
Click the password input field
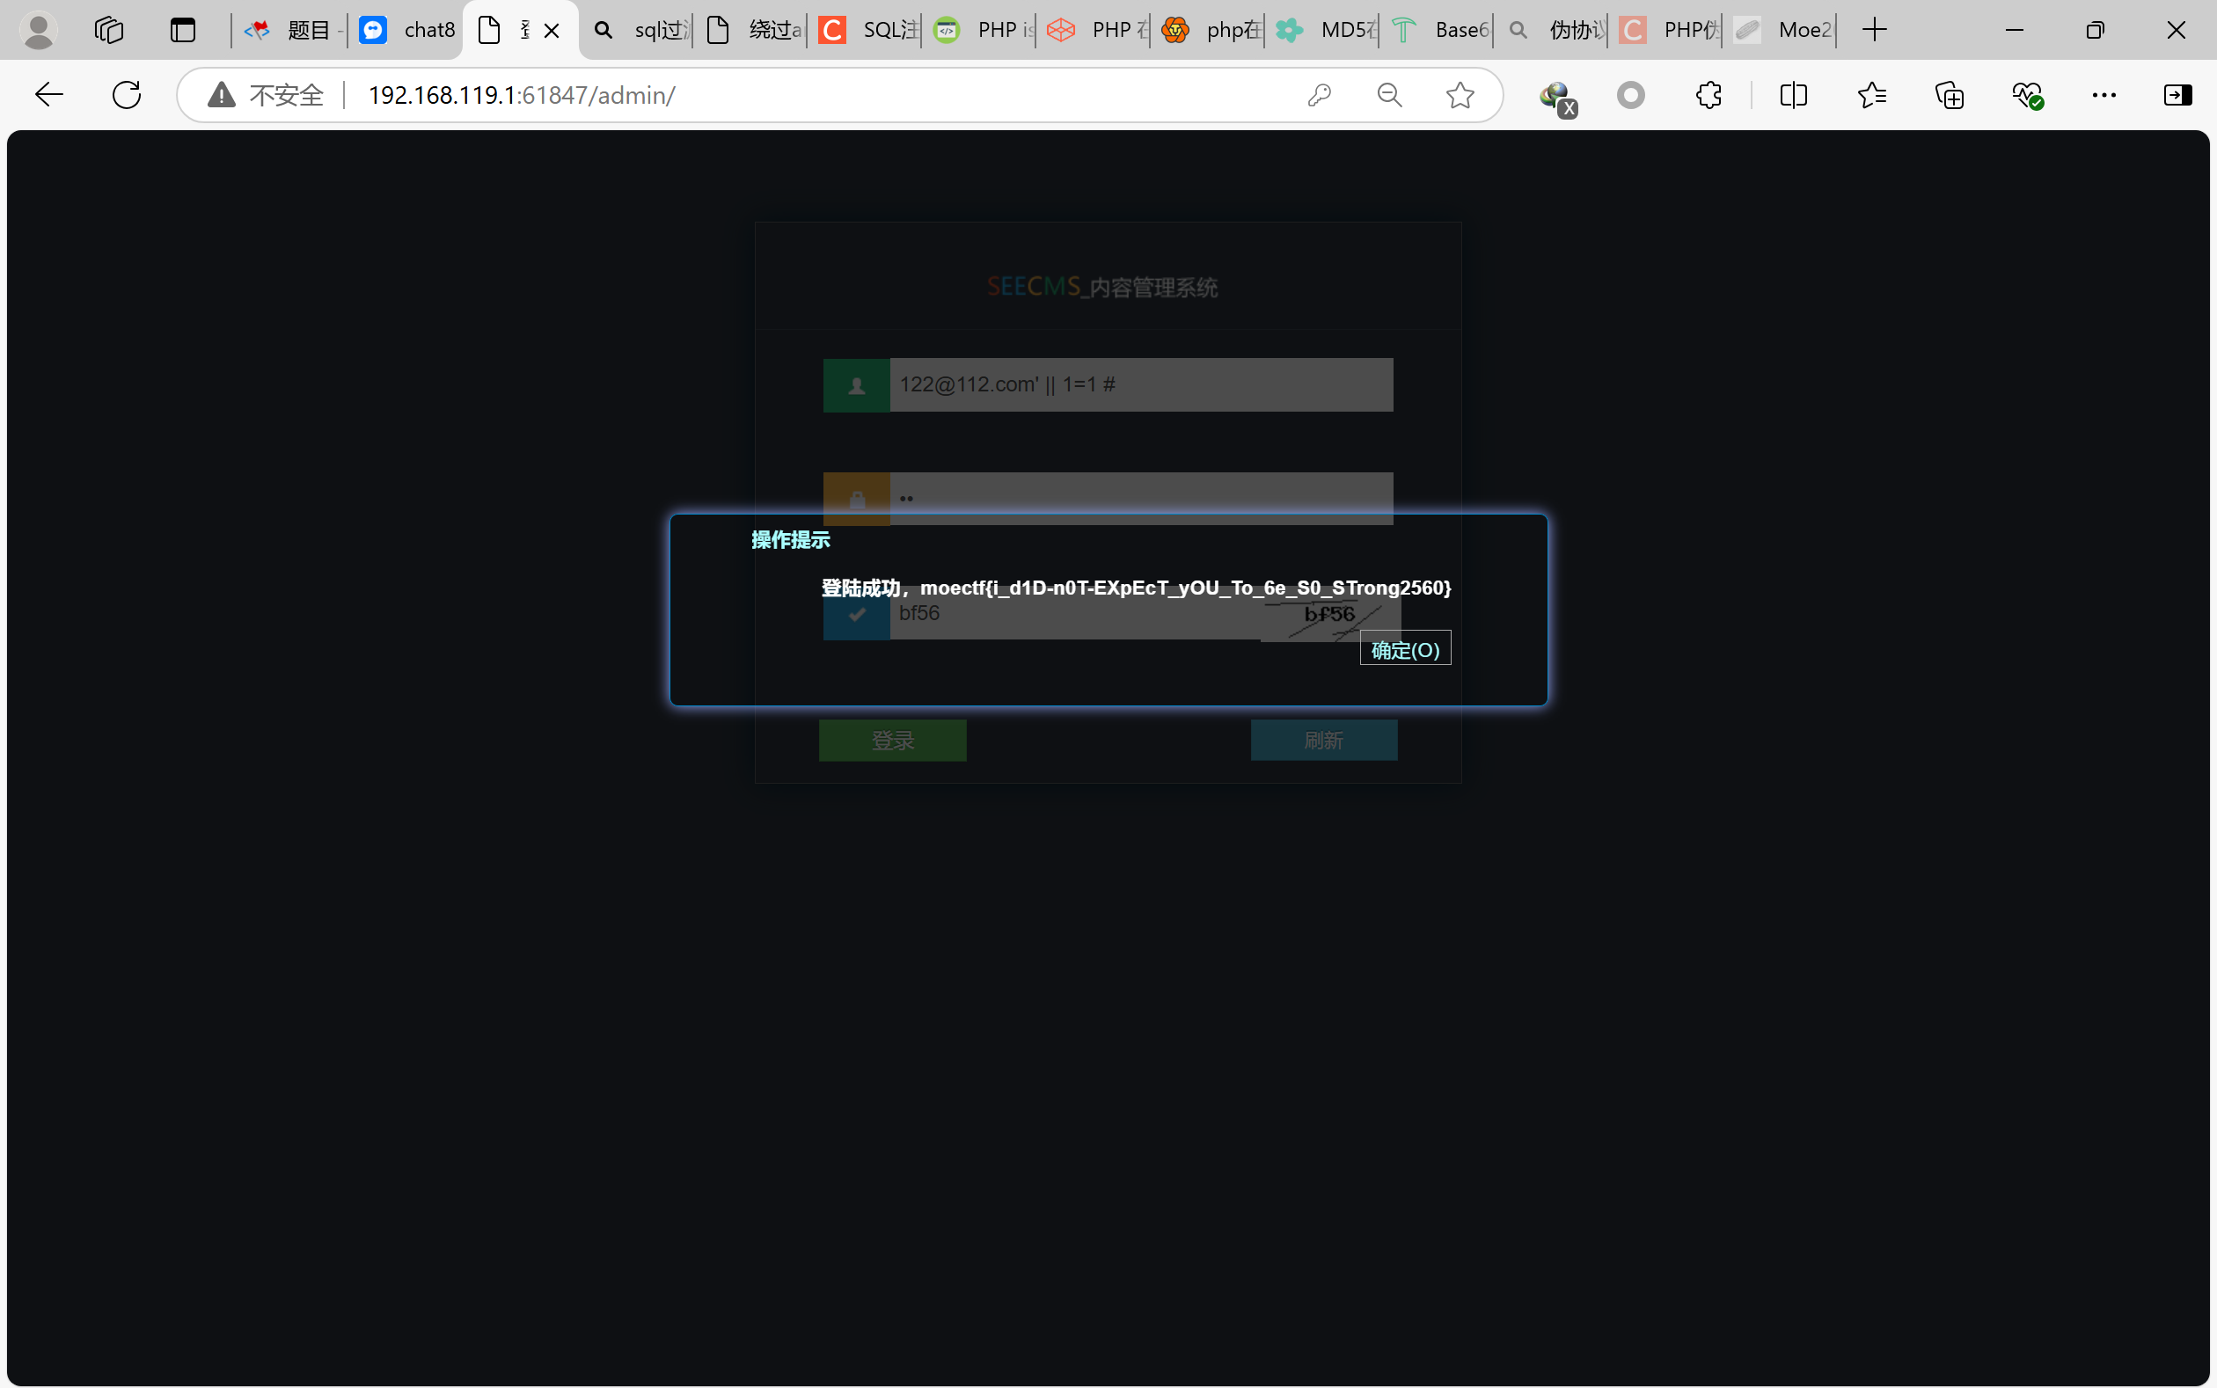coord(1141,499)
